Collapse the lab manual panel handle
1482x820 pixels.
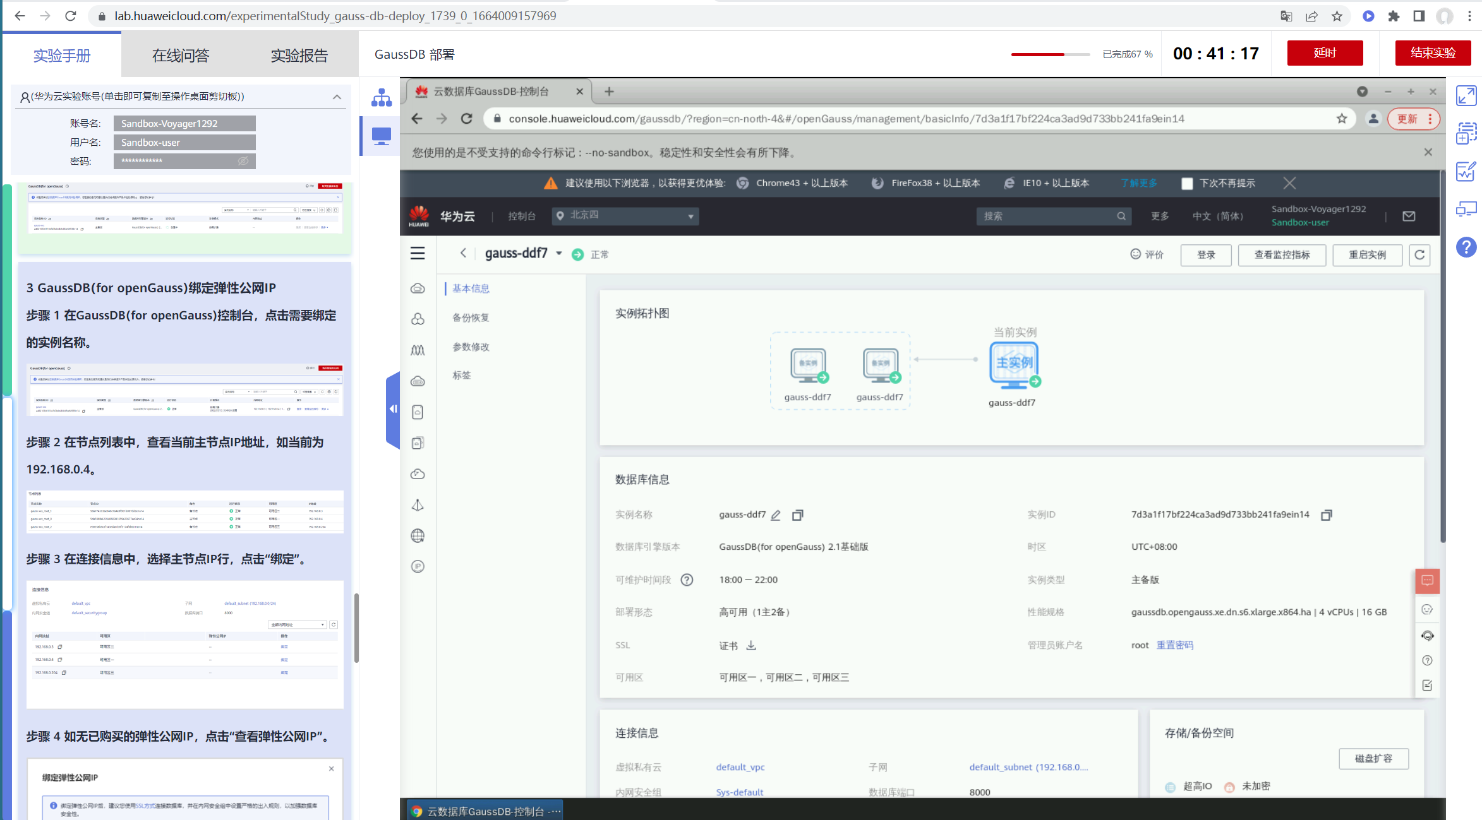(393, 409)
